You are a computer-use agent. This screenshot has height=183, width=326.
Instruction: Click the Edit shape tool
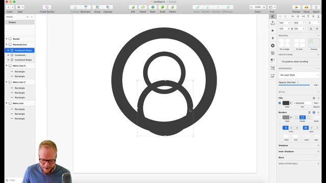[133, 7]
